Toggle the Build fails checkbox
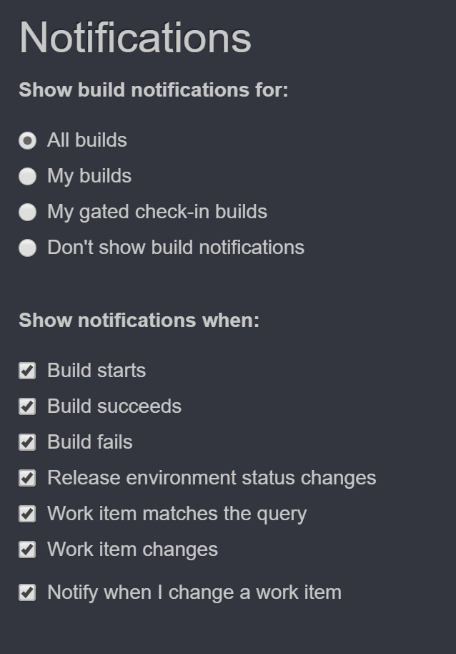 (27, 442)
